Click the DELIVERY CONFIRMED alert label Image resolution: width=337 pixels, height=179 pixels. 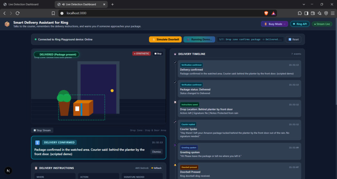59,143
